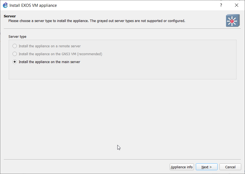This screenshot has height=174, width=245.
Task: Click the 'Install EXOS VM appliance' window title
Action: 33,5
